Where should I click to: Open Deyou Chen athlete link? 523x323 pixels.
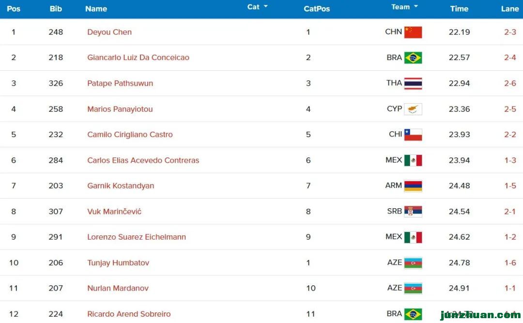[x=109, y=32]
